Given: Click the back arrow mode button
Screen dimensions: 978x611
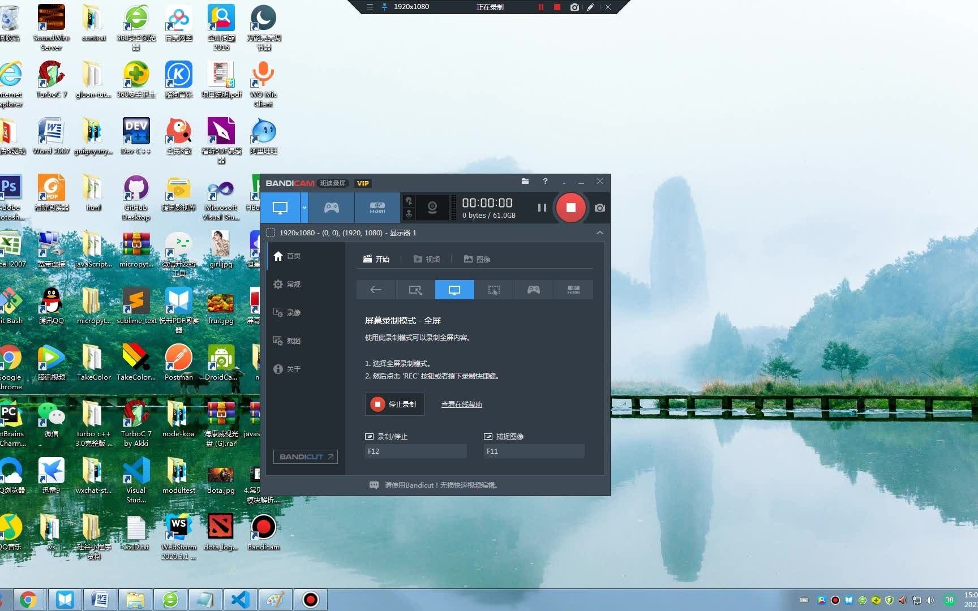Looking at the screenshot, I should click(x=376, y=290).
